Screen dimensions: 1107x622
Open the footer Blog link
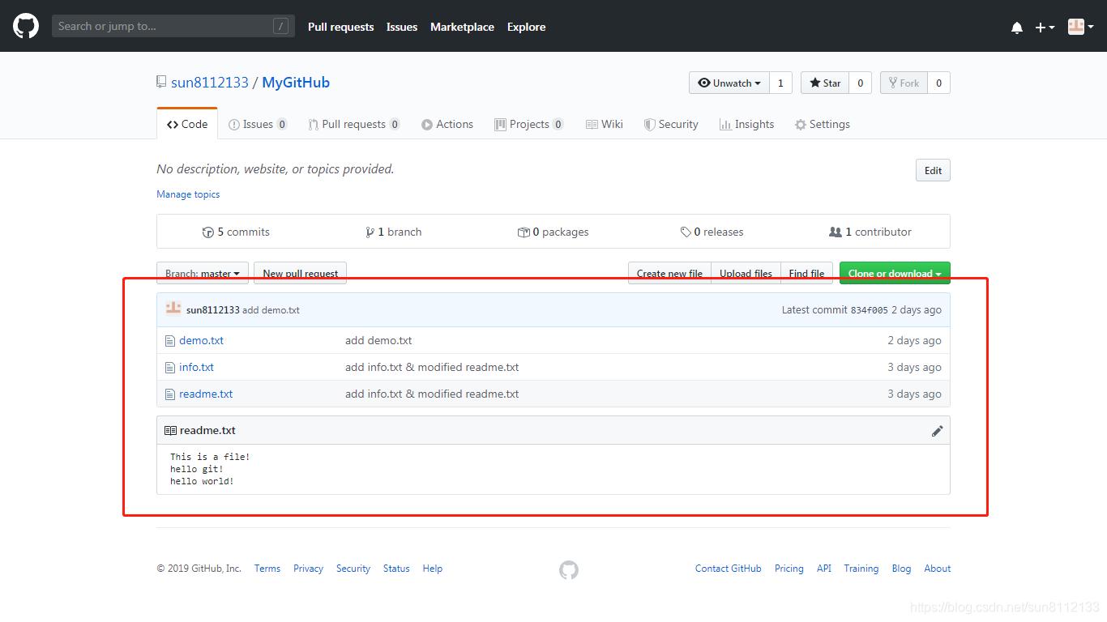coord(902,569)
